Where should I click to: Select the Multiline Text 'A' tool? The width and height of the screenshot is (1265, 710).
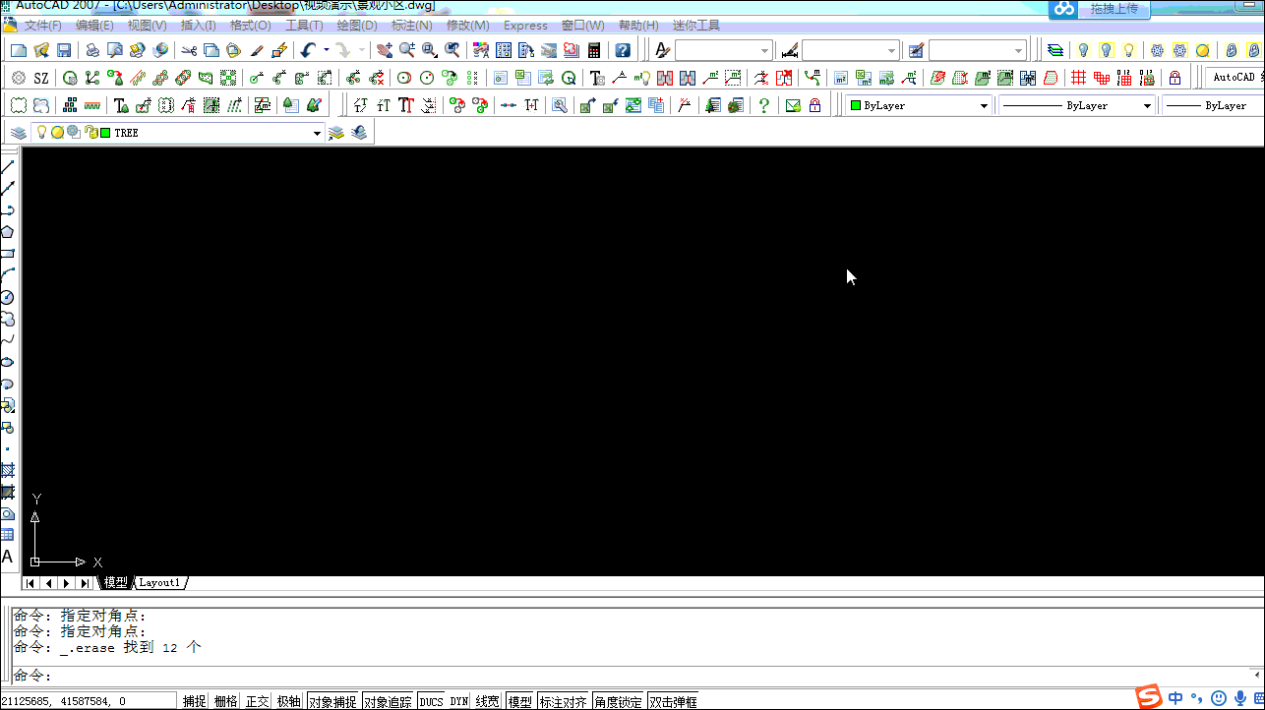pos(7,557)
